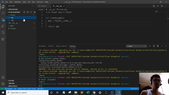Collapse the Flask Blueprint section

tap(14, 12)
